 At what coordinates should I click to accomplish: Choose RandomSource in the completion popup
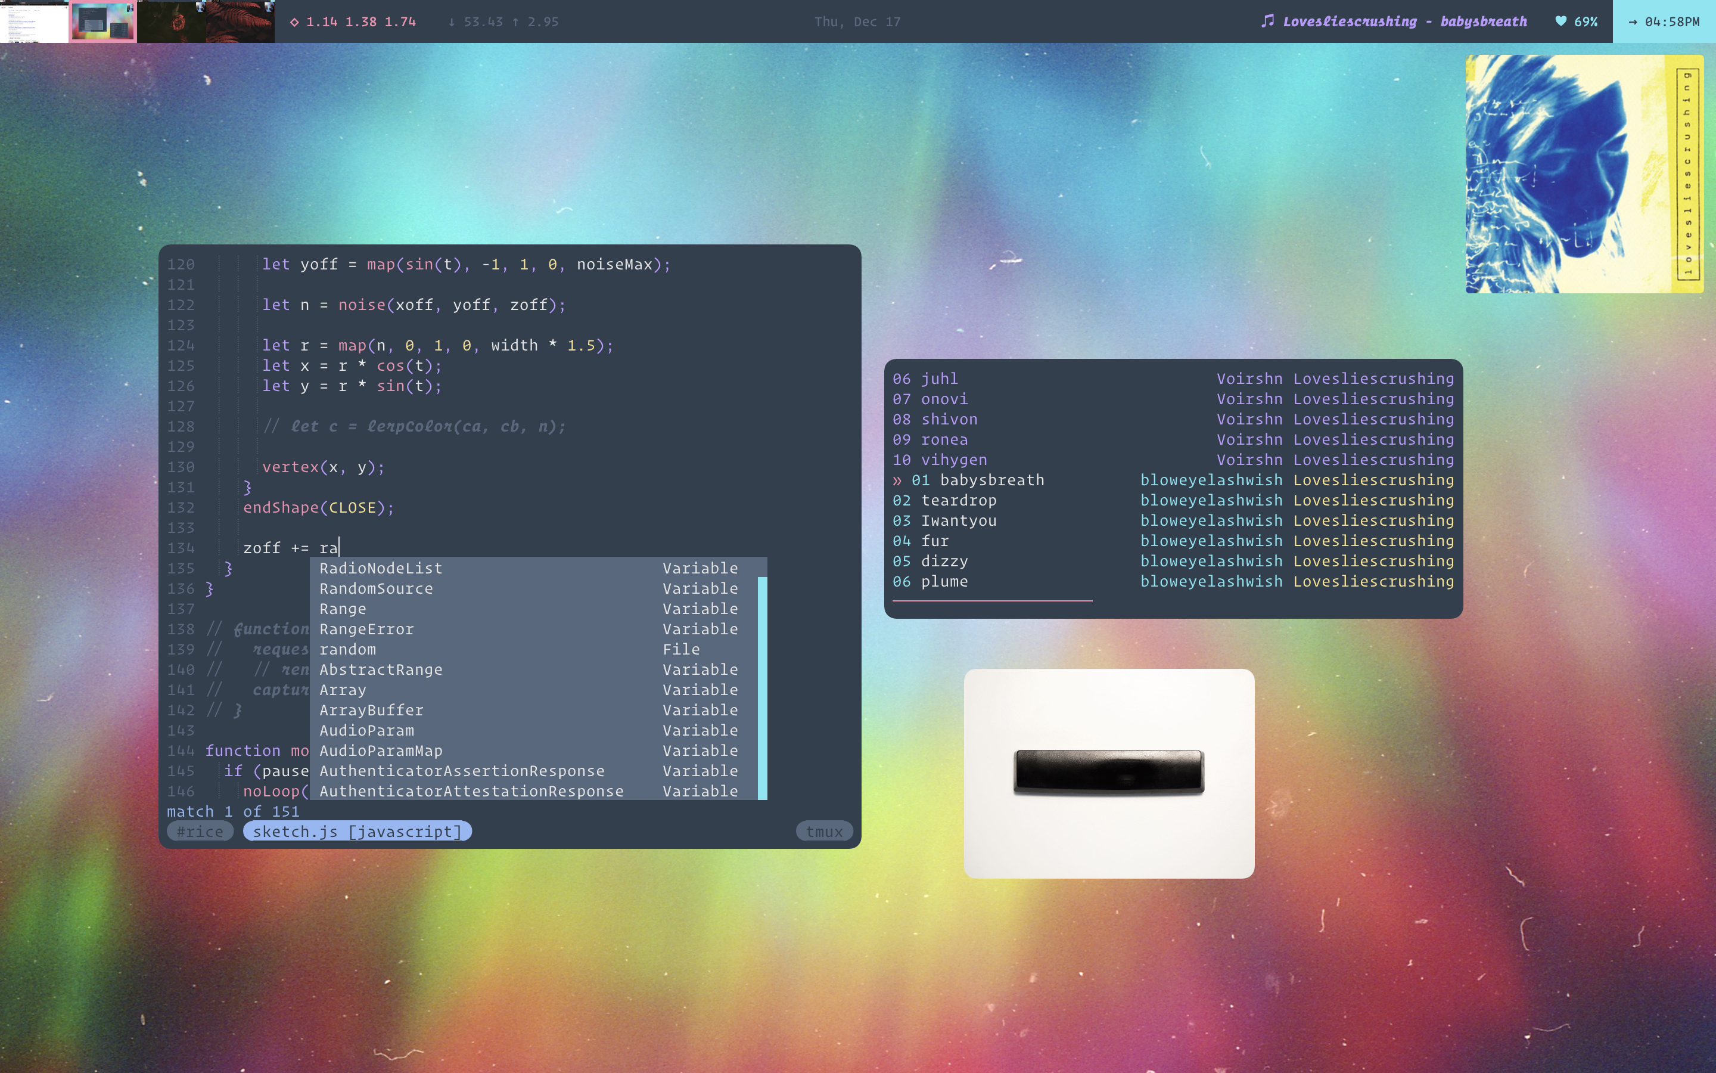(376, 588)
